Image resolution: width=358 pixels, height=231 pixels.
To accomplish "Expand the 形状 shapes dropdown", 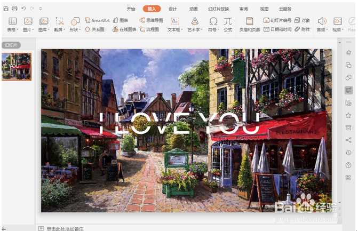I will tap(75, 25).
